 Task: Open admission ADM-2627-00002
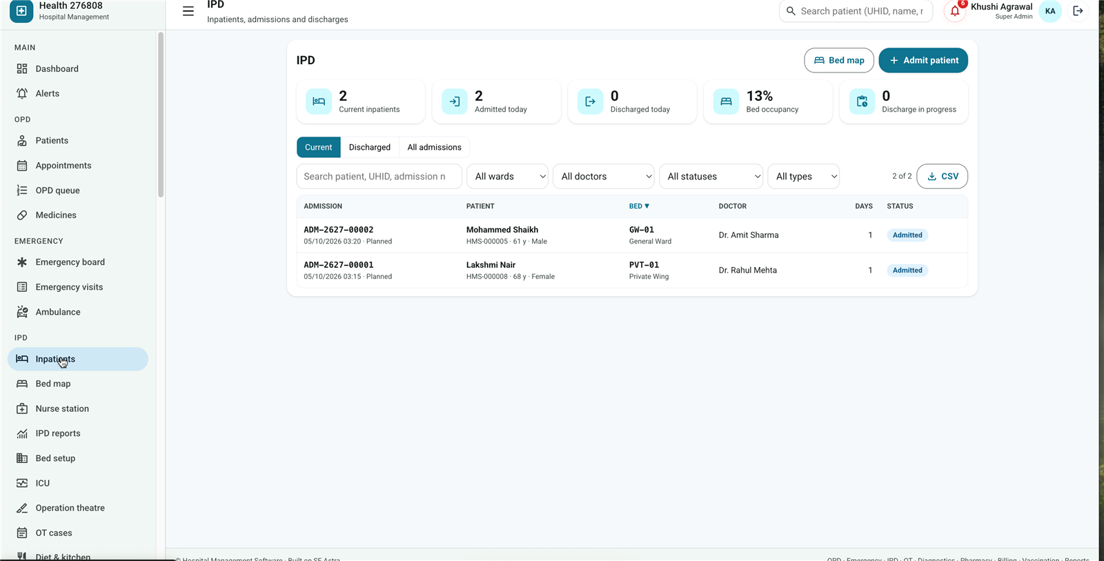[x=339, y=230]
